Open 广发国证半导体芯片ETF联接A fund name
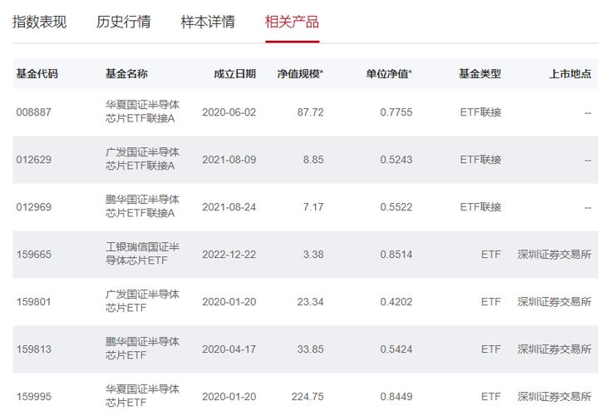The width and height of the screenshot is (615, 416). click(142, 159)
